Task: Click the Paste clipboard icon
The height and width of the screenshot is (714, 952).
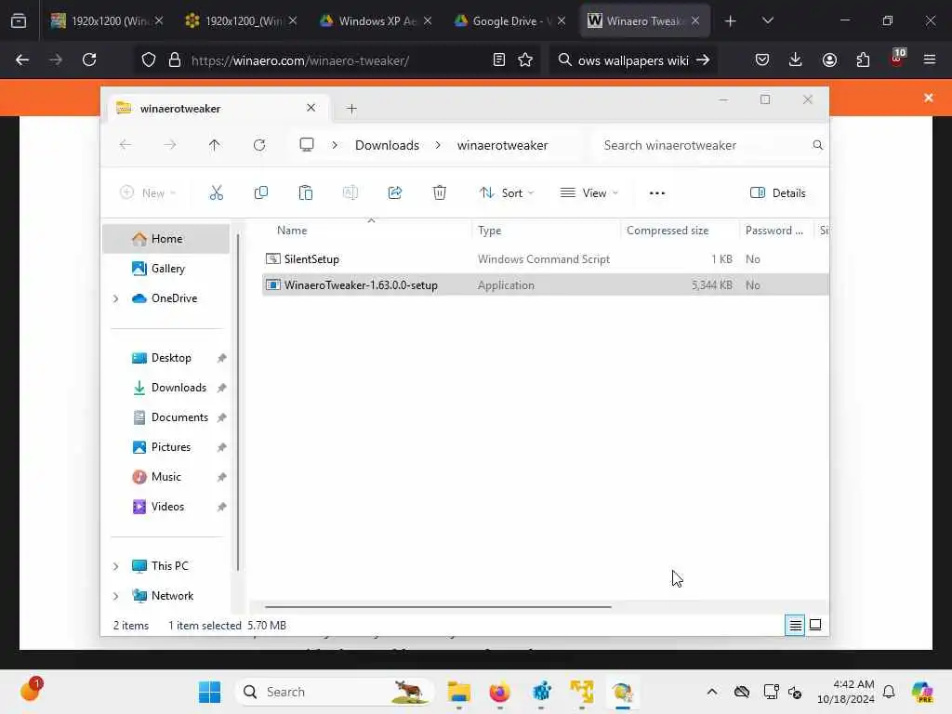Action: (305, 193)
